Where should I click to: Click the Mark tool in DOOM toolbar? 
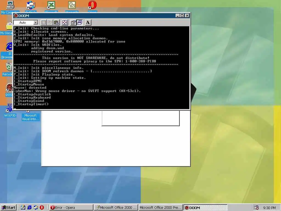[44, 23]
